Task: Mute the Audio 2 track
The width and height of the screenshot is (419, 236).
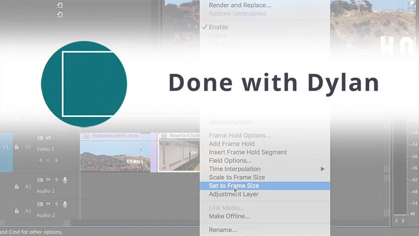Action: click(x=48, y=204)
